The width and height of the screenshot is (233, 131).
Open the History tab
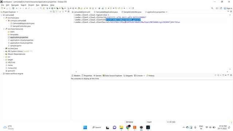pos(150,76)
